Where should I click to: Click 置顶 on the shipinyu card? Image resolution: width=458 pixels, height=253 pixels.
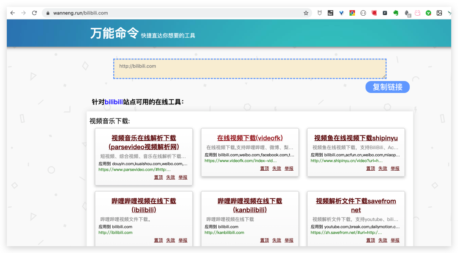(x=370, y=169)
